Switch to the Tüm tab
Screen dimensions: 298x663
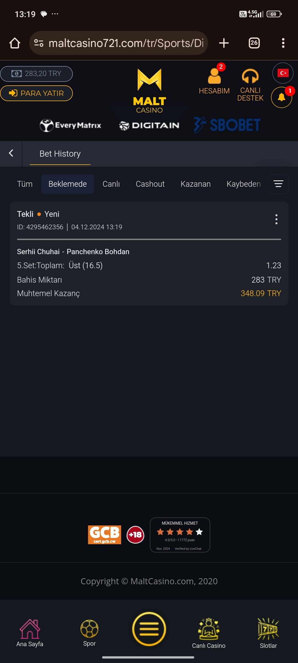25,184
